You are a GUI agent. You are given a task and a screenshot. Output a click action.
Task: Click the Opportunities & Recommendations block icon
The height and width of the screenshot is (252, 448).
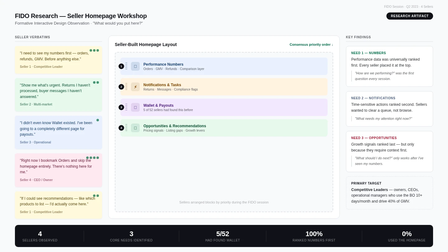[135, 128]
